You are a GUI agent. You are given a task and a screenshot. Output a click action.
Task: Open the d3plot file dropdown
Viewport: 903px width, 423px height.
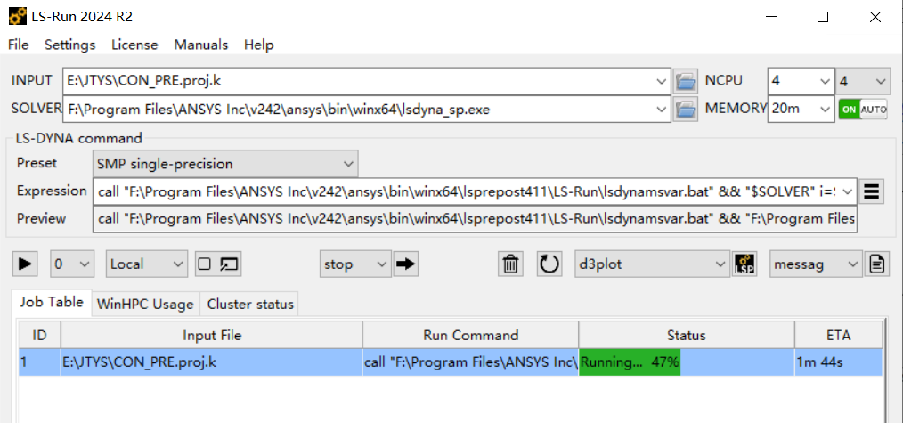pos(653,264)
